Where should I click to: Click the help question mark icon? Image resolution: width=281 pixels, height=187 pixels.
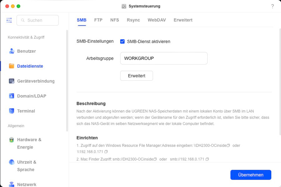(272, 6)
